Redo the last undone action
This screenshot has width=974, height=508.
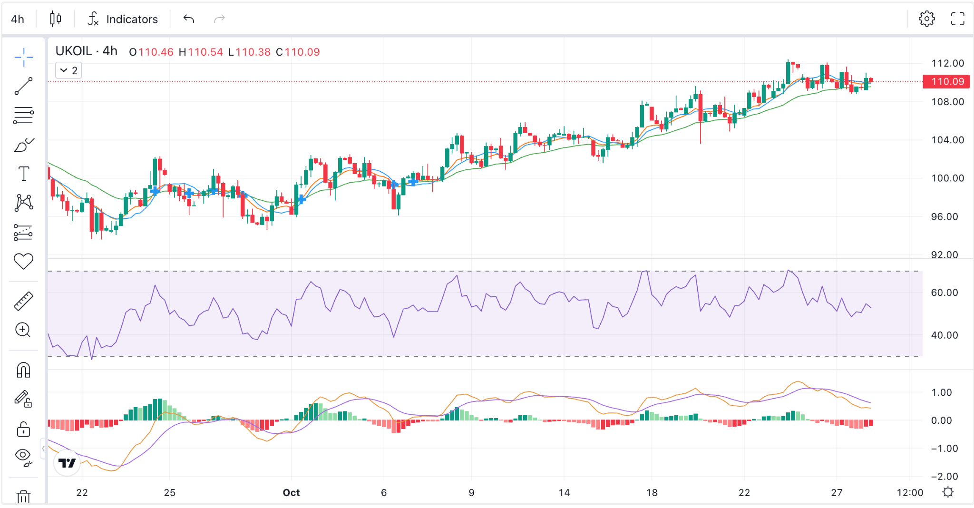coord(219,19)
